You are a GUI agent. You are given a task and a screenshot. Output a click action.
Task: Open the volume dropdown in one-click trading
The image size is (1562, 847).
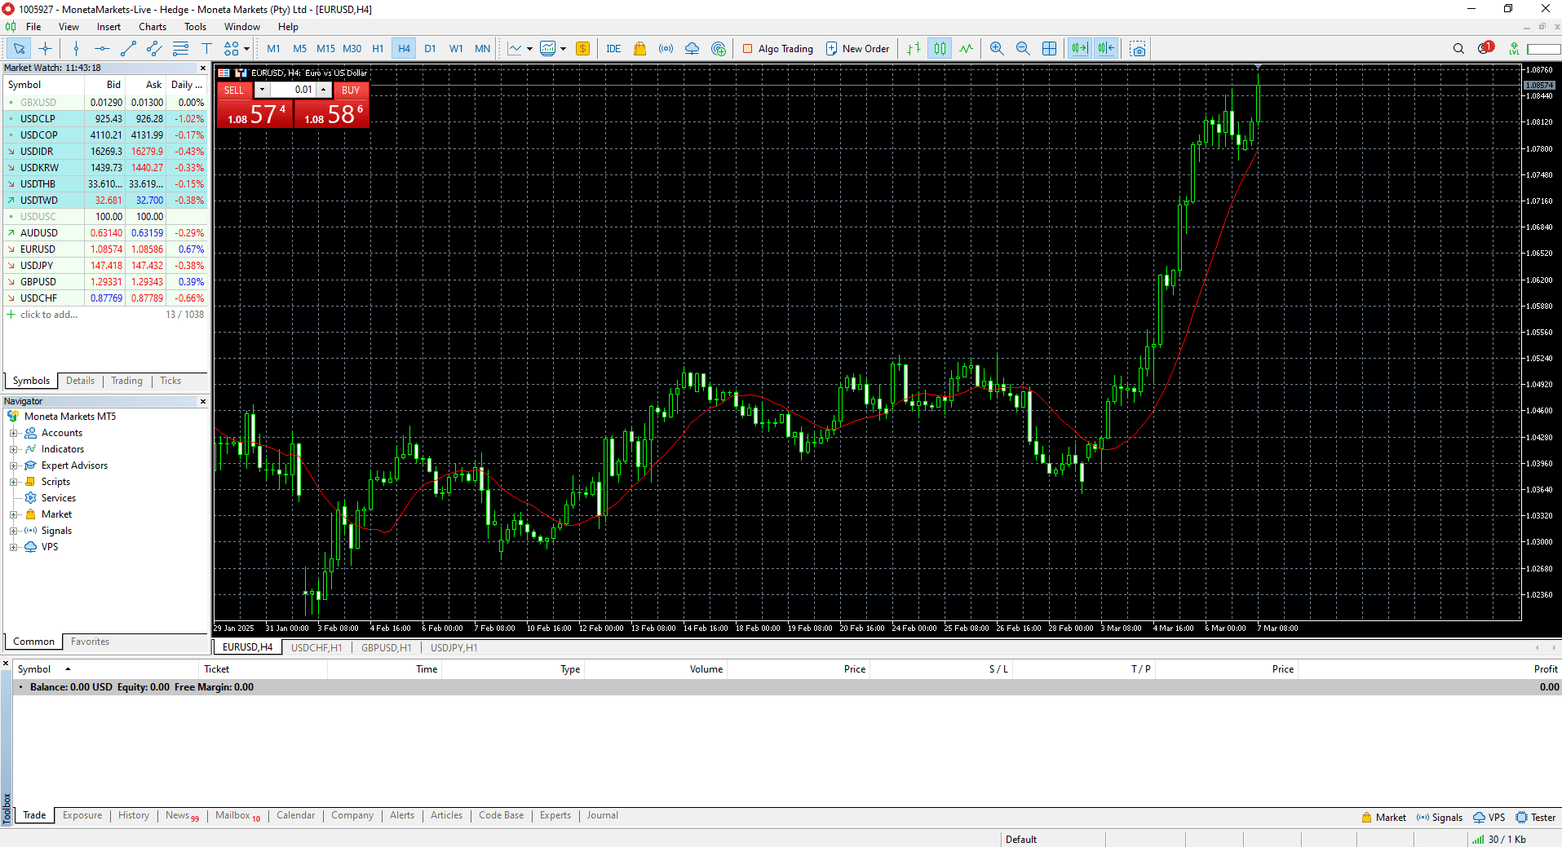262,90
